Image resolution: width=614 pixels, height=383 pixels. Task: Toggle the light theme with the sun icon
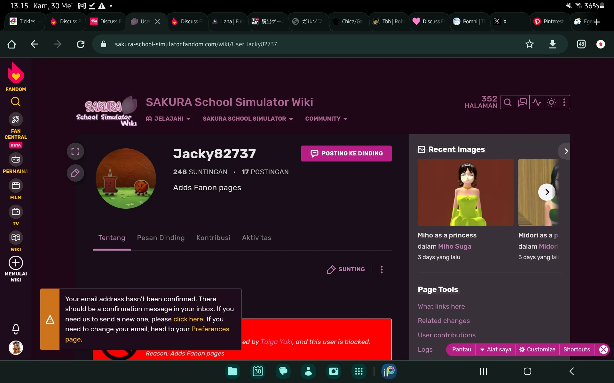pyautogui.click(x=552, y=102)
